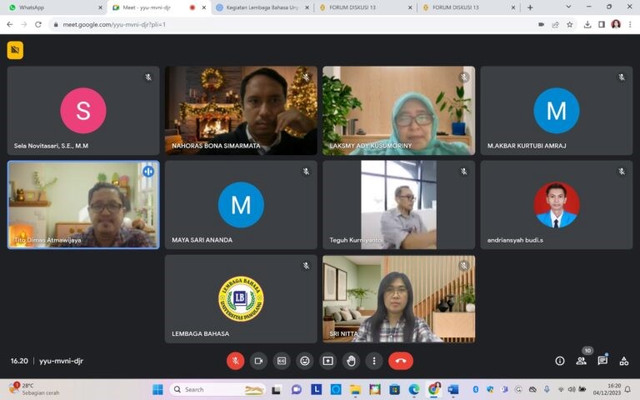The width and height of the screenshot is (640, 400).
Task: Click muted mic icon on M.AKBAR KURTUBI tile
Action: [x=621, y=77]
